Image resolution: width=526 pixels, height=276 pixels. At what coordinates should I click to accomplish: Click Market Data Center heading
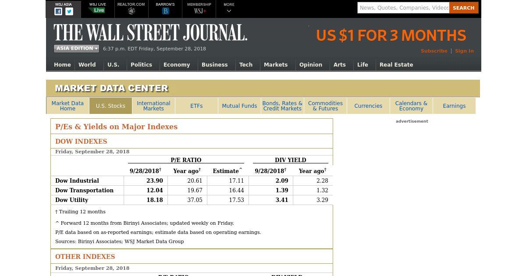tap(112, 88)
